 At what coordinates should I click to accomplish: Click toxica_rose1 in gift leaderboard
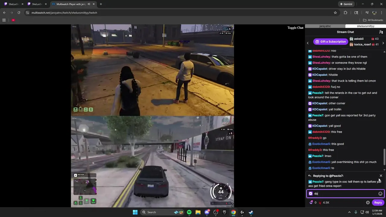(362, 45)
